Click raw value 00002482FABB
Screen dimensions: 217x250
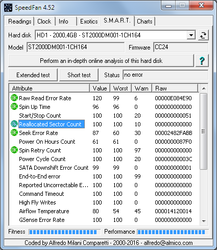coord(174,133)
